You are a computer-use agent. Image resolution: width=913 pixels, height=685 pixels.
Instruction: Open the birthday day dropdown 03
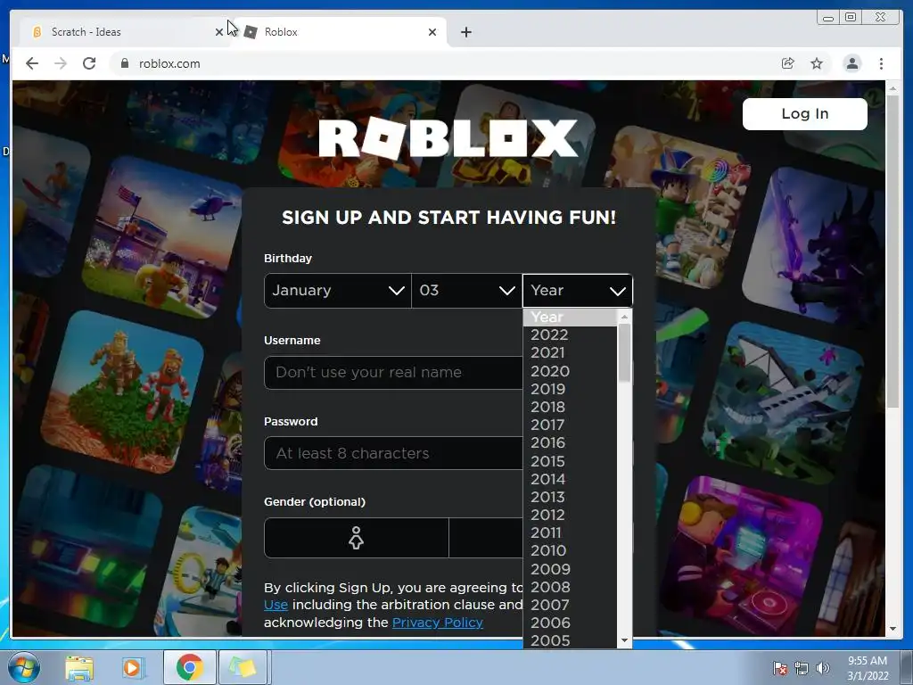coord(466,290)
